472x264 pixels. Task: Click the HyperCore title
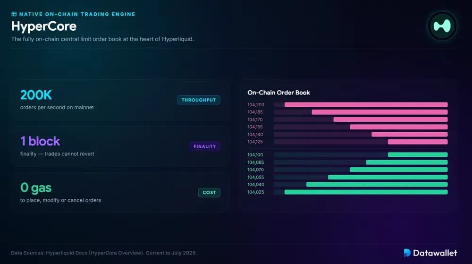click(44, 26)
